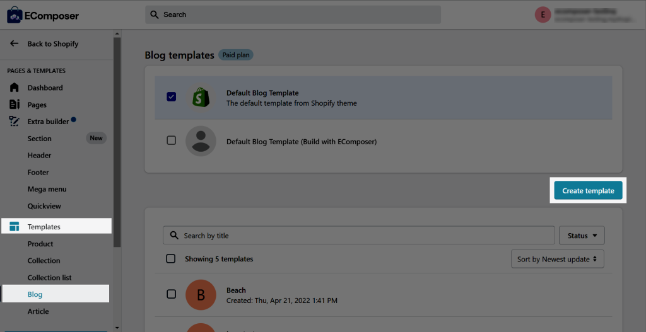This screenshot has height=332, width=646.
Task: Focus the Search by title field
Action: [x=359, y=236]
